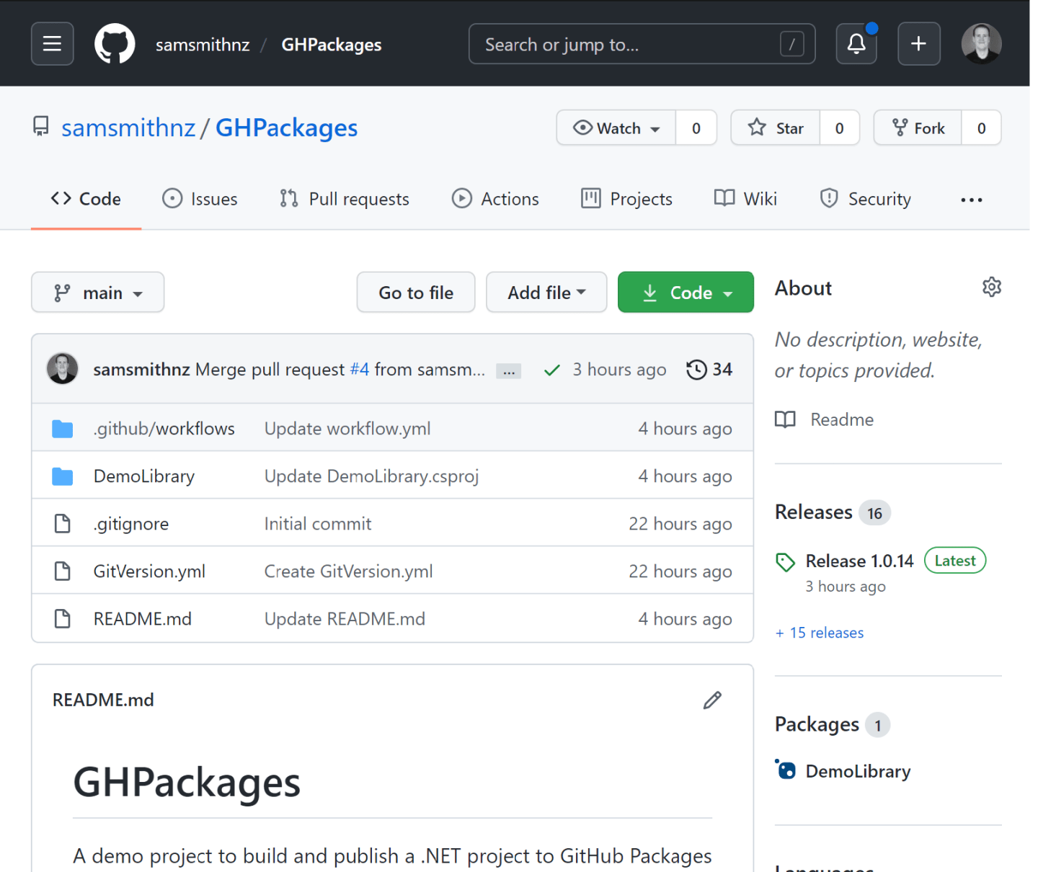Click folder icon for DemoLibrary
This screenshot has width=1038, height=872.
click(63, 476)
